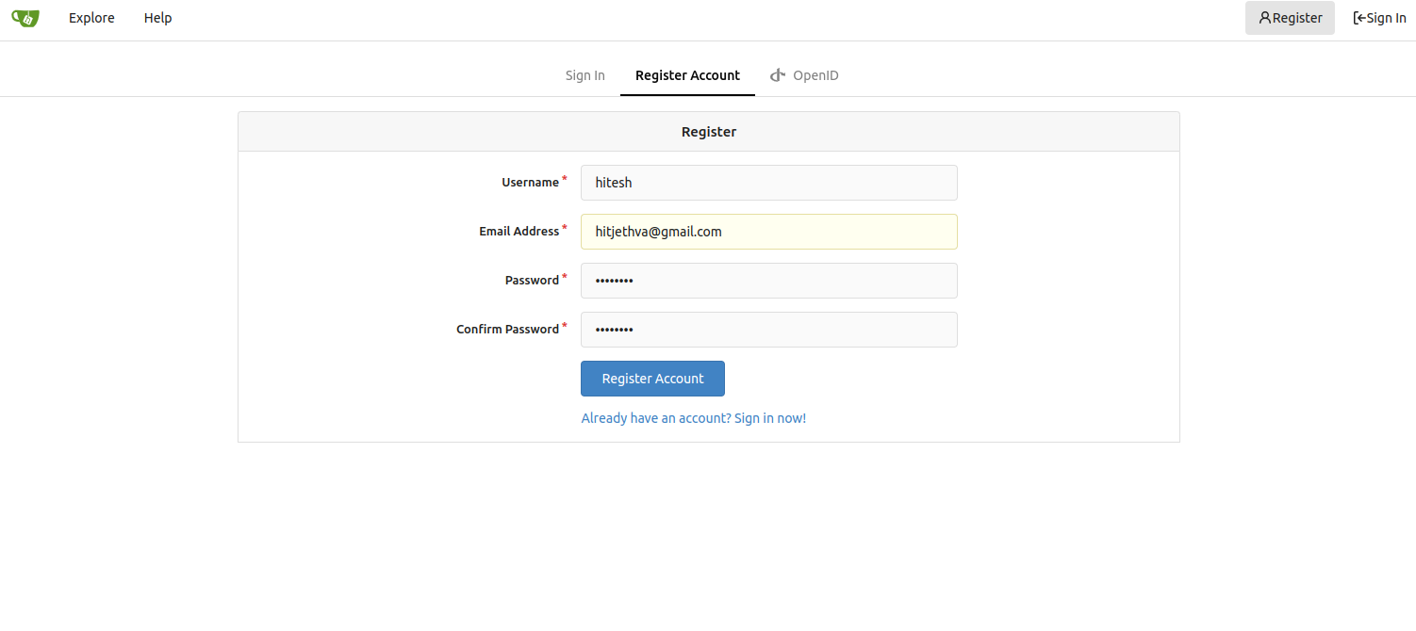Switch to the Sign In tab

point(585,75)
